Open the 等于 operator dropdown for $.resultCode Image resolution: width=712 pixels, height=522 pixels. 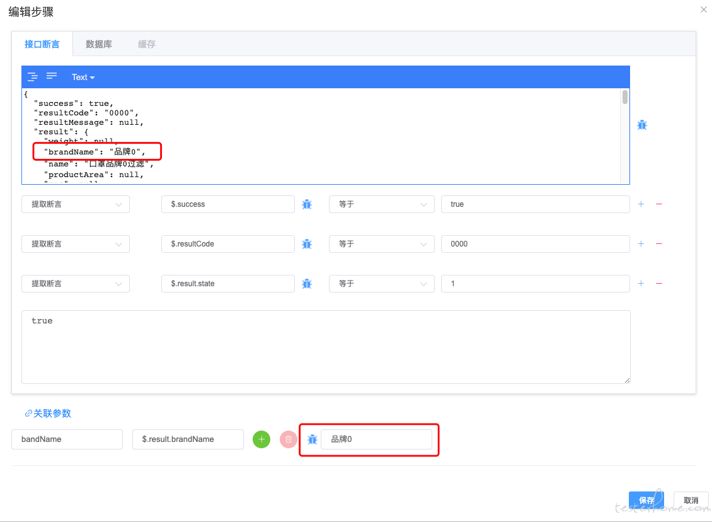point(381,244)
